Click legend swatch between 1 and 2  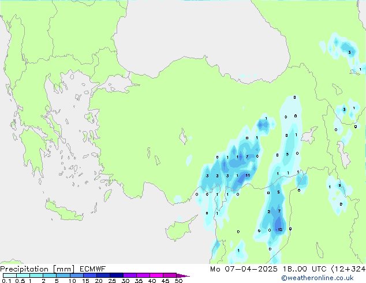tap(36, 275)
